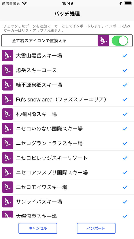Tap the ski icon for Fu's snow area
The image size is (134, 239).
(x=8, y=99)
